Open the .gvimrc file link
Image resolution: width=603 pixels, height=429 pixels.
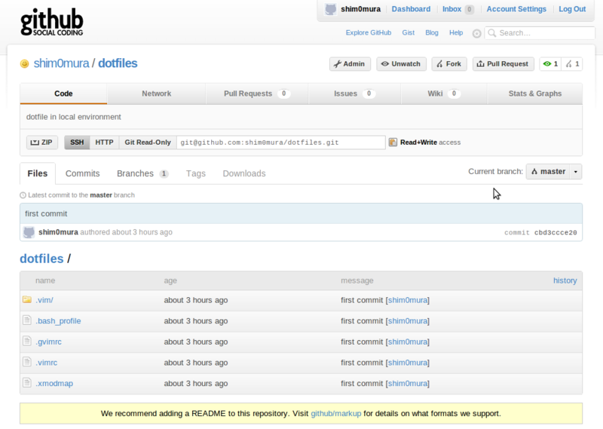pyautogui.click(x=48, y=342)
